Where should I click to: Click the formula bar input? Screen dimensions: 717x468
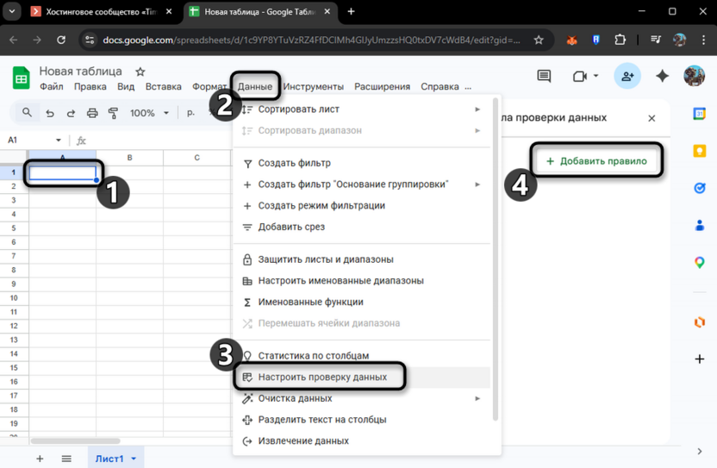160,140
